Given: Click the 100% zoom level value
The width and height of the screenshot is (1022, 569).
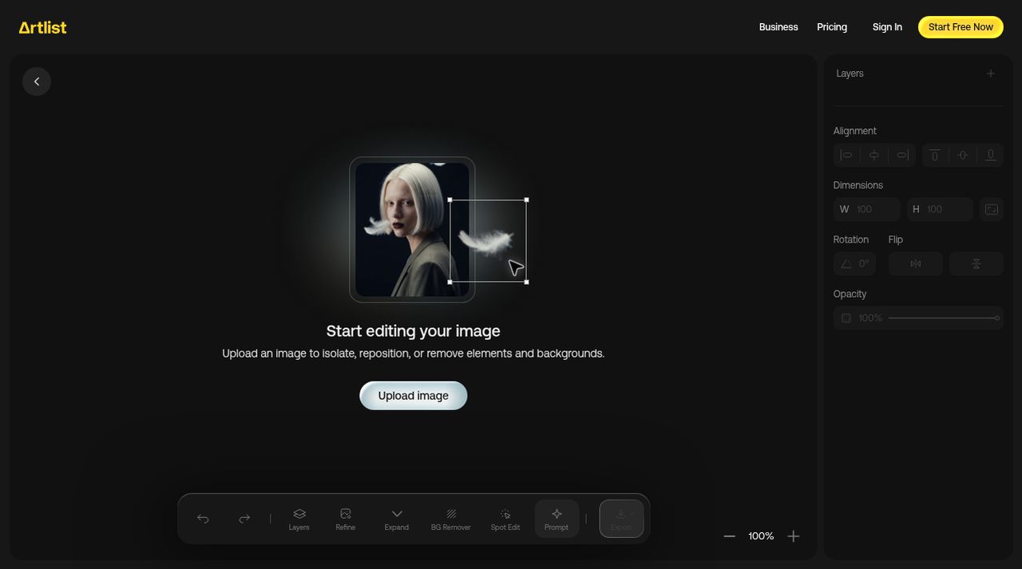Looking at the screenshot, I should (x=761, y=536).
